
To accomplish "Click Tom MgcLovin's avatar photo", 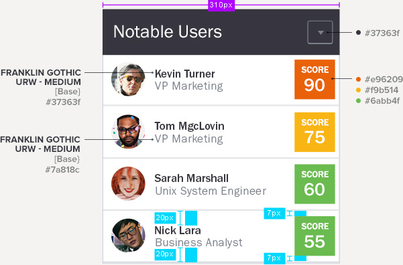I will pos(128,132).
